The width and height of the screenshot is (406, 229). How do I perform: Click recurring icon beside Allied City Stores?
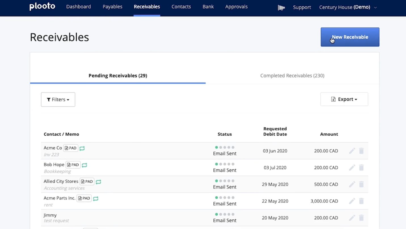pyautogui.click(x=98, y=182)
